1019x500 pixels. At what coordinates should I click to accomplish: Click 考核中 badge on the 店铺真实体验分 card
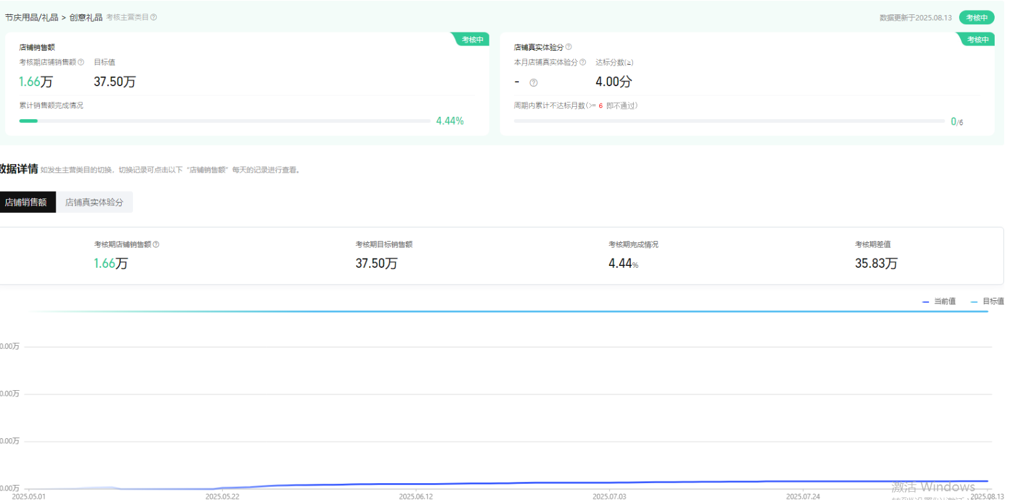click(977, 40)
